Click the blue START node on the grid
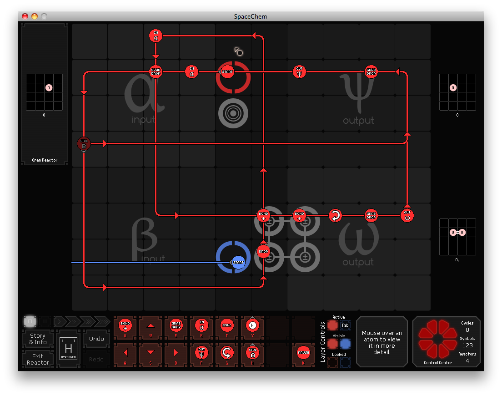 [x=238, y=262]
